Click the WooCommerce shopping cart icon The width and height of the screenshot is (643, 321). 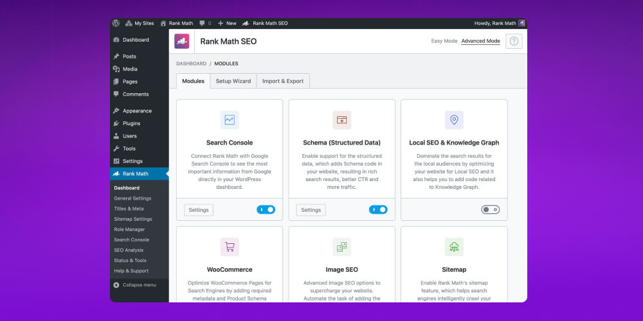click(x=230, y=247)
